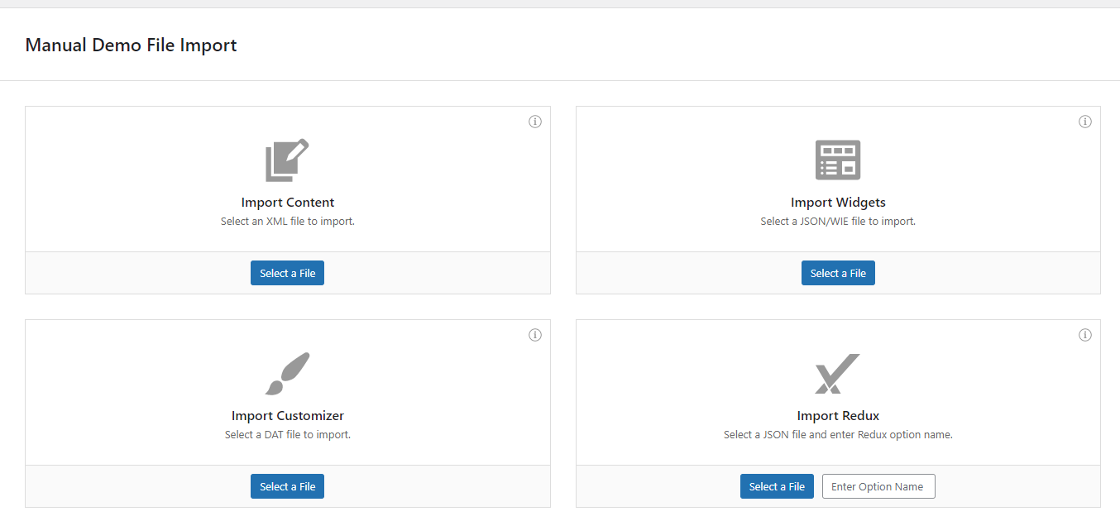Click the info icon in Import Widgets box
This screenshot has height=521, width=1120.
[x=1085, y=122]
